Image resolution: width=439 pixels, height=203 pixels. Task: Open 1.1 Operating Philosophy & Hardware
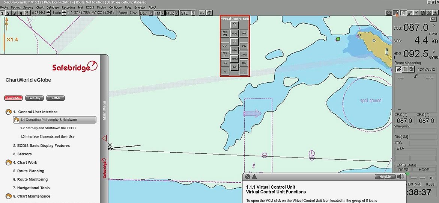pyautogui.click(x=55, y=120)
